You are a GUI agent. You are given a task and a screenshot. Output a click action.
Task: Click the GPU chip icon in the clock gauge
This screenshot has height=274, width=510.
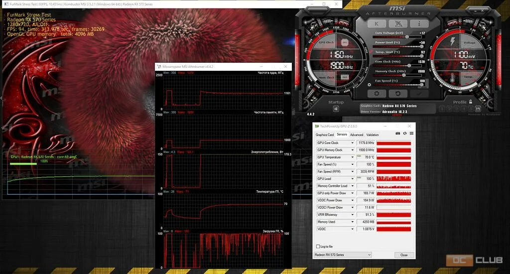[x=345, y=42]
